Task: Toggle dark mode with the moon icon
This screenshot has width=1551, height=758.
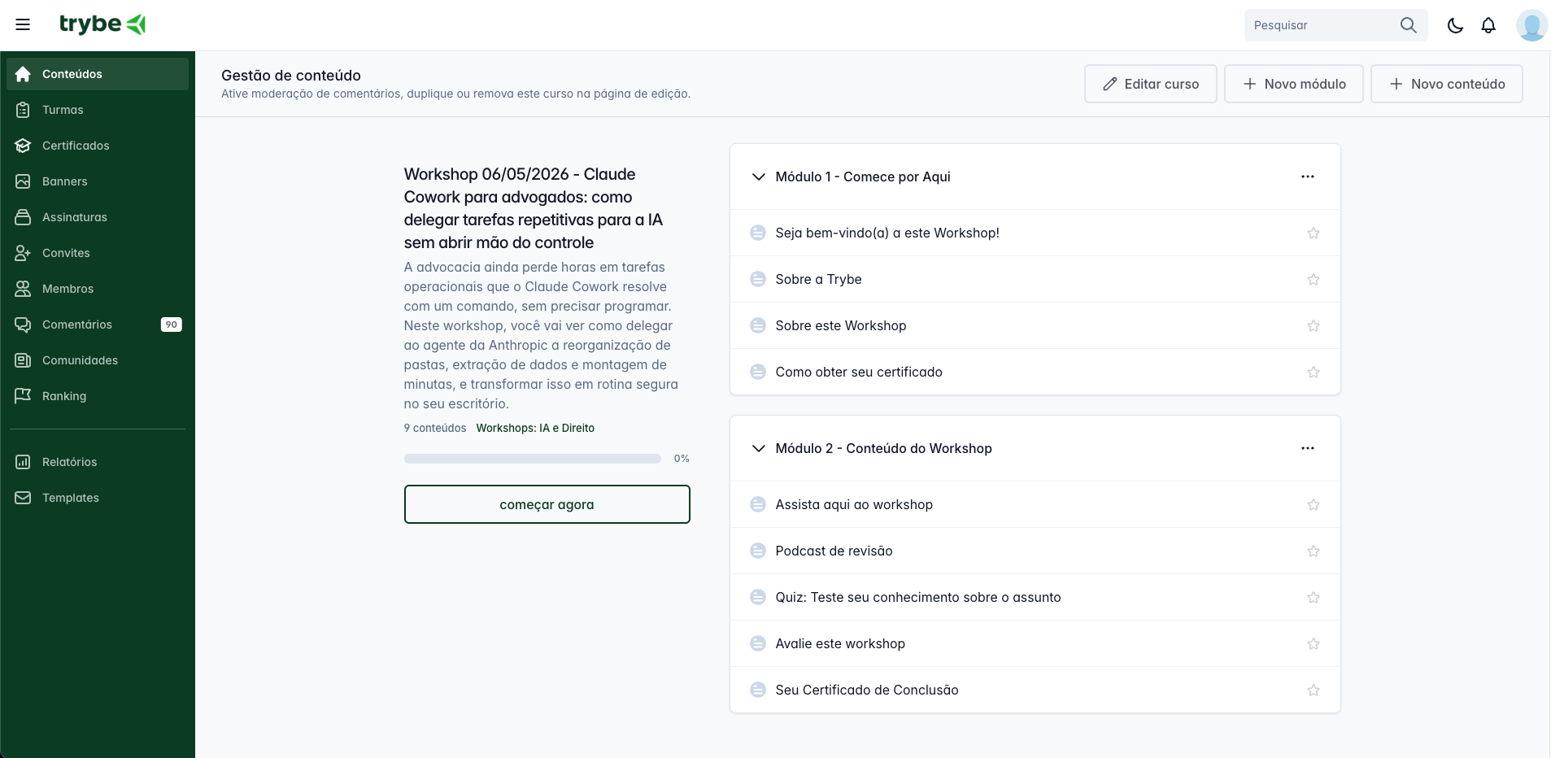Action: 1455,25
